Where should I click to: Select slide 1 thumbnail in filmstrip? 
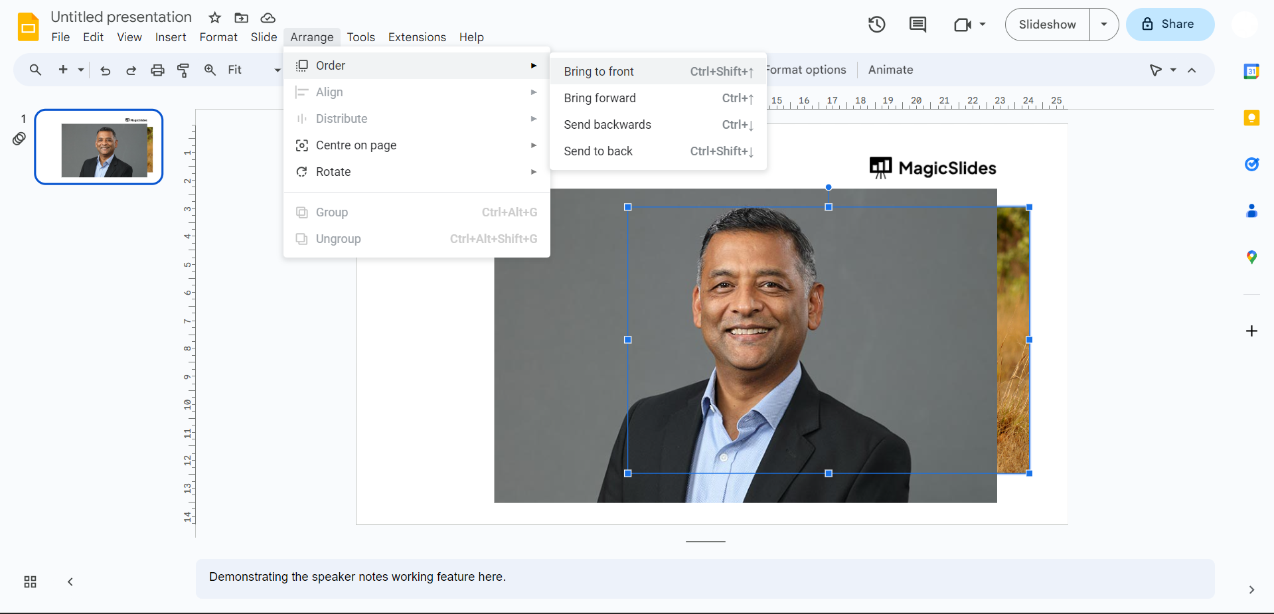coord(99,147)
